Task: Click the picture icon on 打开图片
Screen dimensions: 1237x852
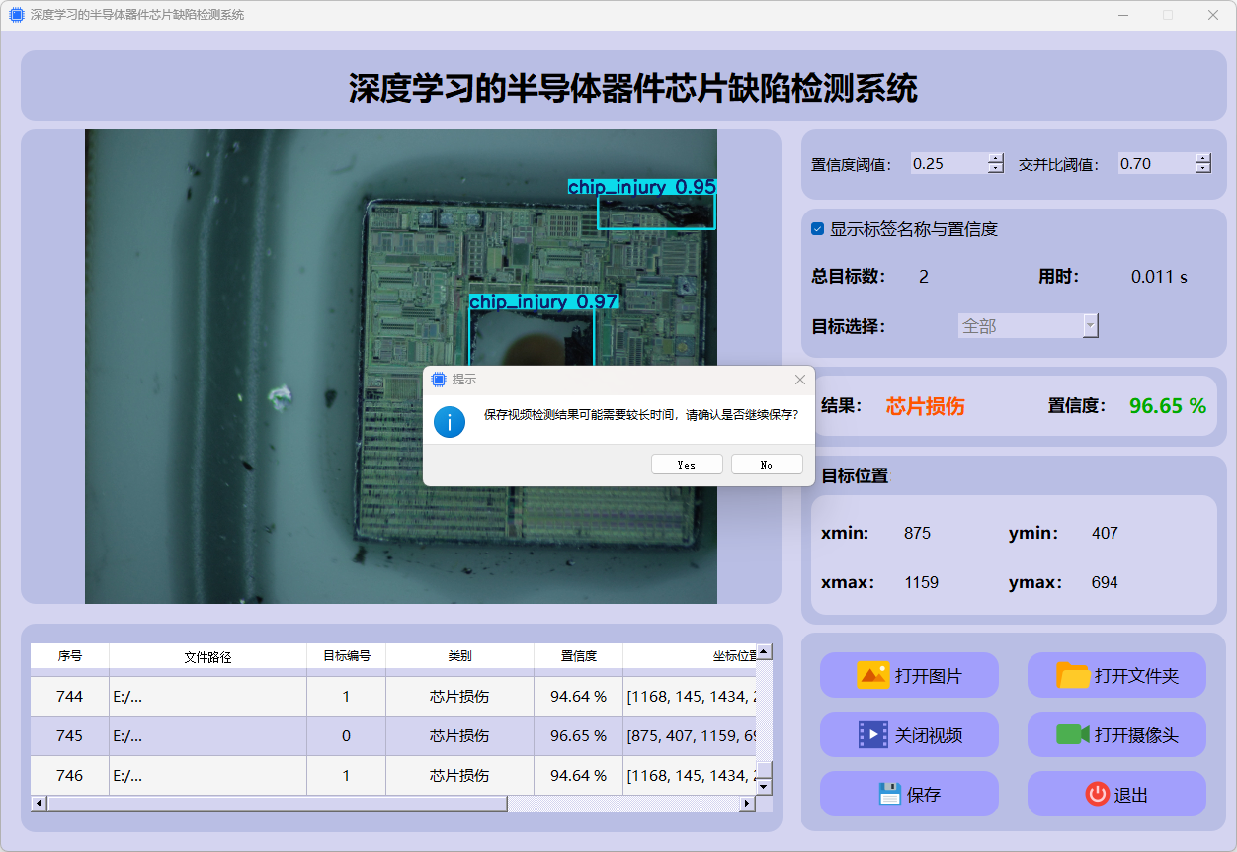Action: tap(873, 676)
